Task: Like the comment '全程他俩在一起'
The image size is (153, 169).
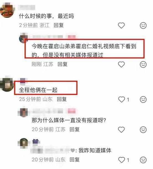Action: pos(121,99)
